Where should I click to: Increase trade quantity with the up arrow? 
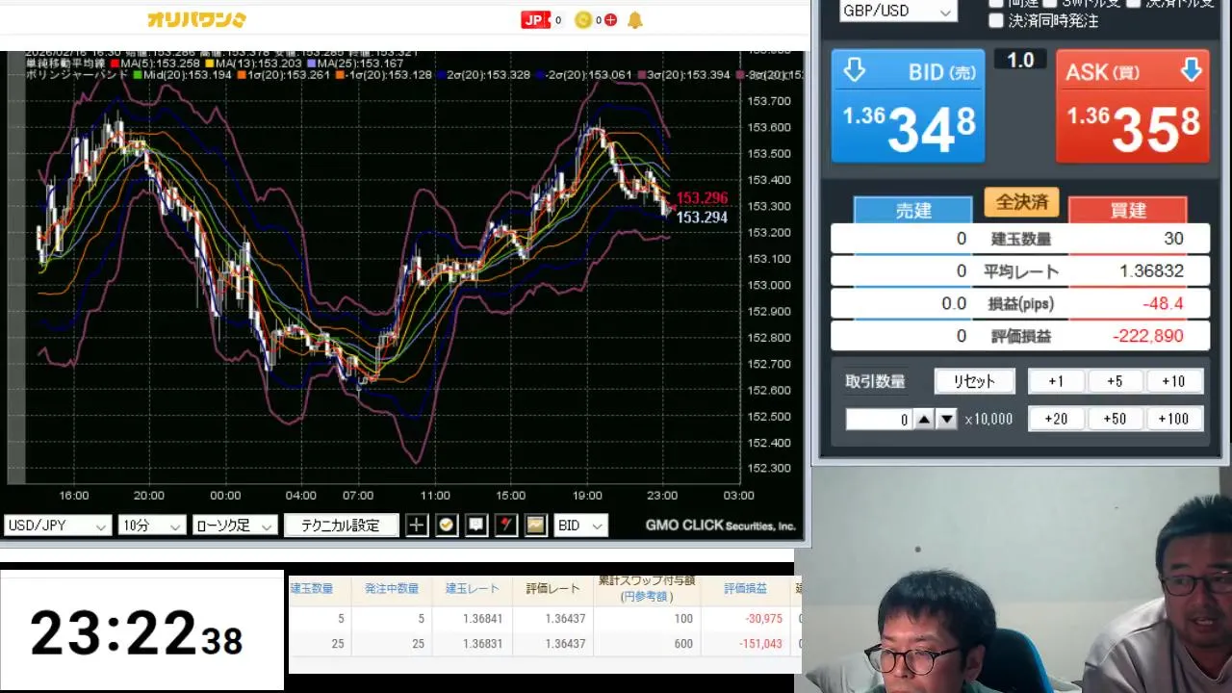[924, 419]
